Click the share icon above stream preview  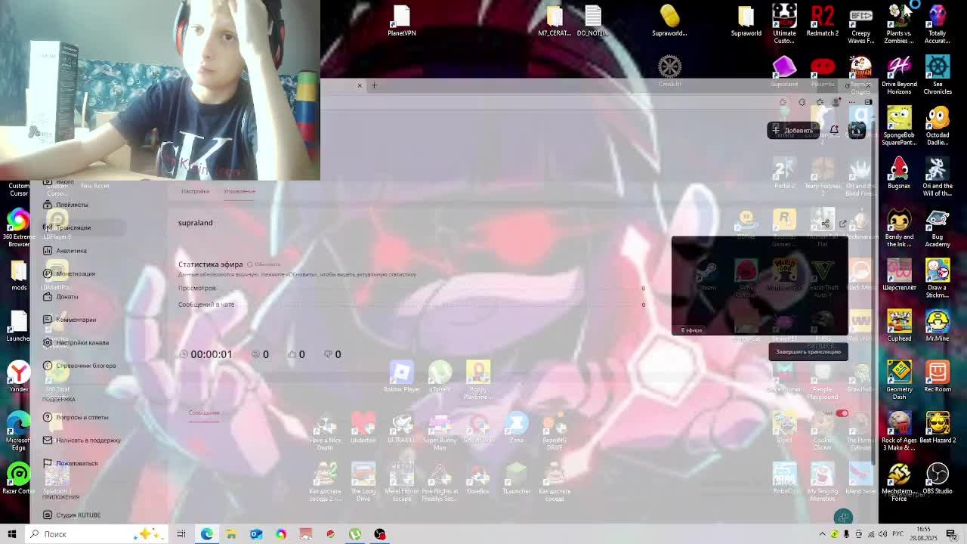[x=825, y=224]
